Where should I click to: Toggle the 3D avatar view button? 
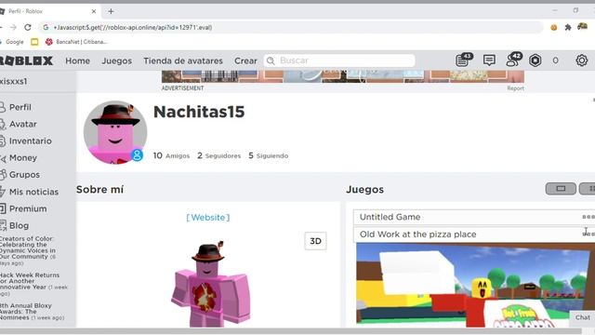315,241
